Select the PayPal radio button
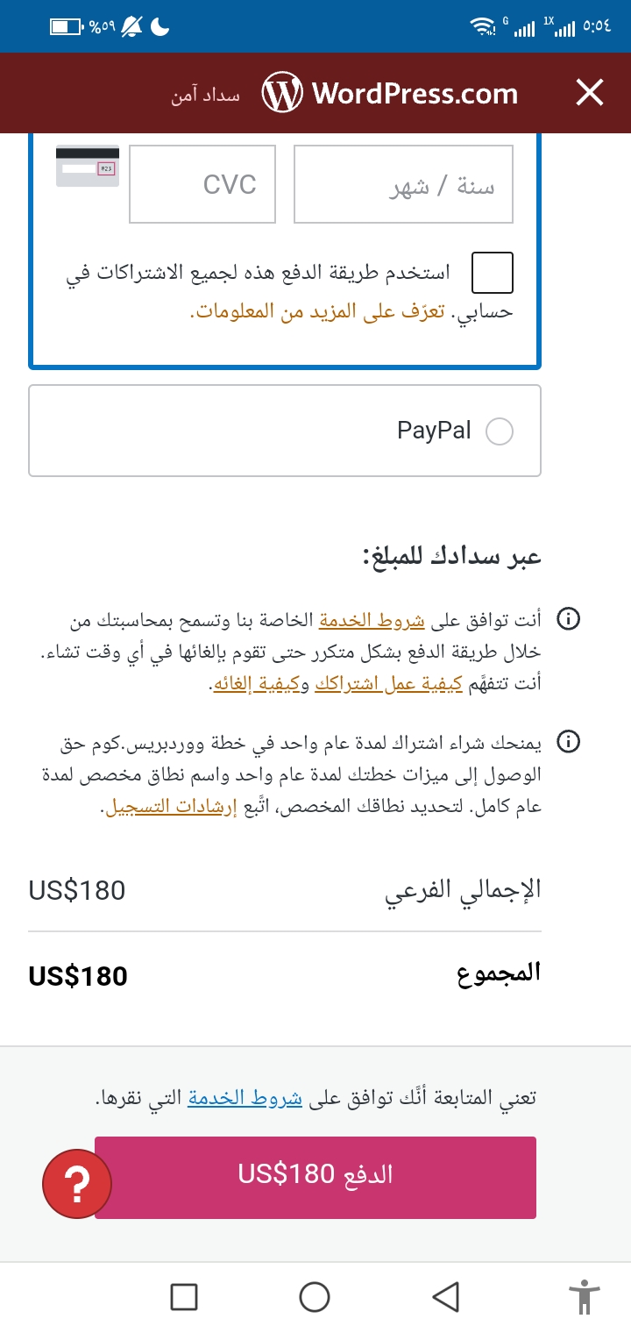The height and width of the screenshot is (1333, 631). (x=499, y=431)
